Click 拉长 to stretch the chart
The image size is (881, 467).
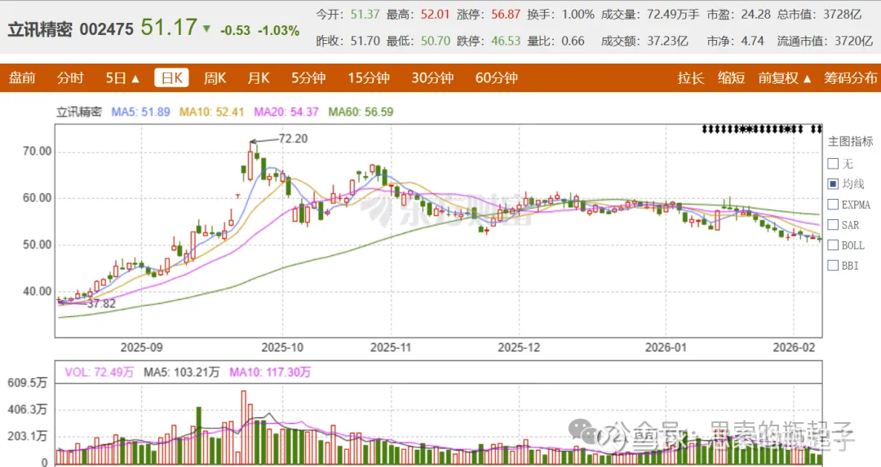pos(691,78)
